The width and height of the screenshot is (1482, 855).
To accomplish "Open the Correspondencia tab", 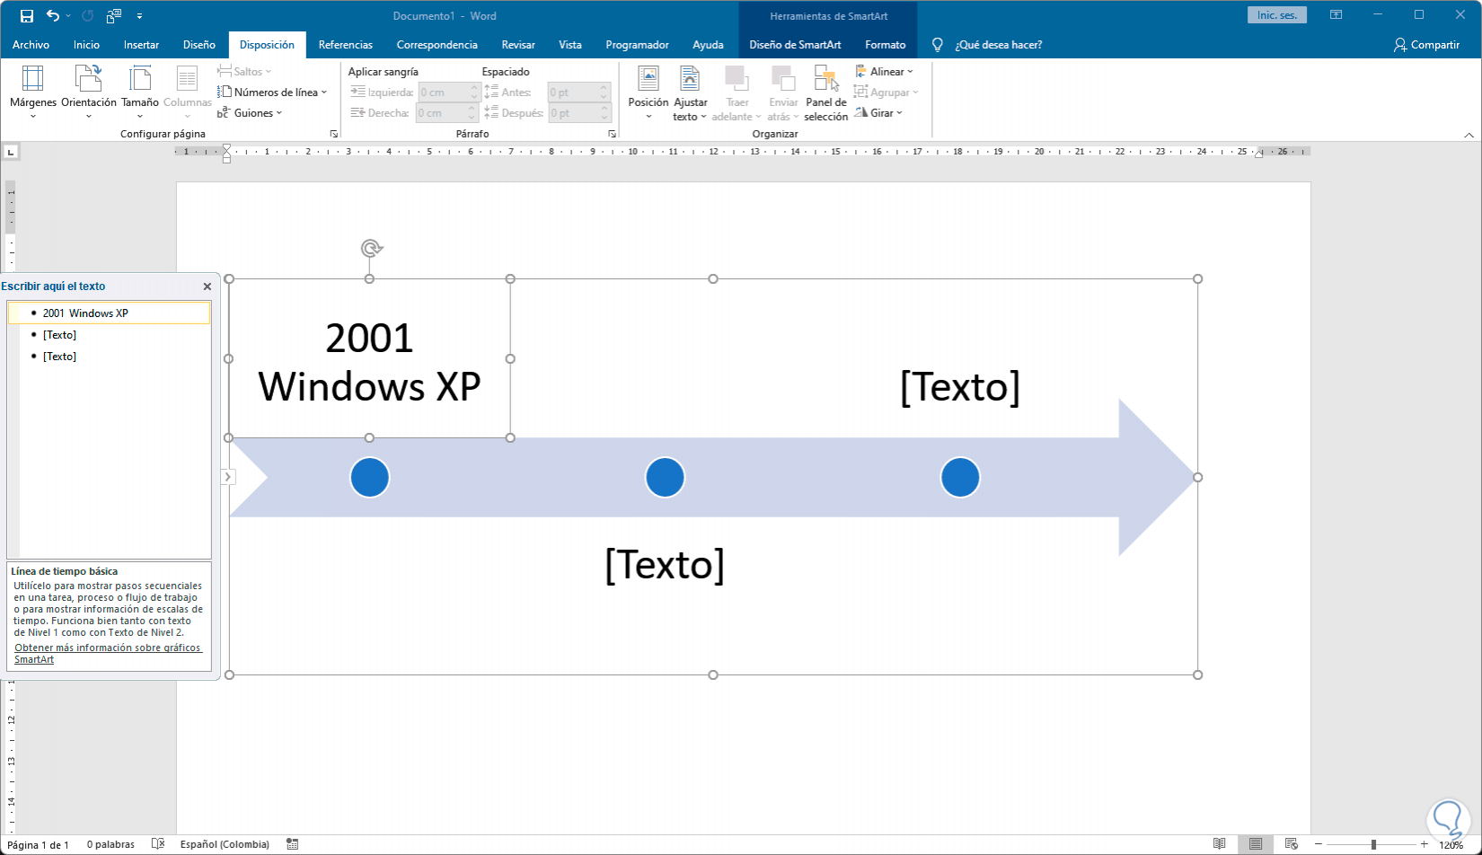I will pyautogui.click(x=437, y=45).
